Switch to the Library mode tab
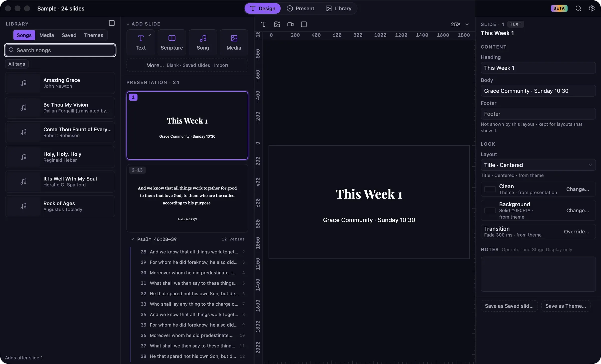The width and height of the screenshot is (601, 364). 339,8
